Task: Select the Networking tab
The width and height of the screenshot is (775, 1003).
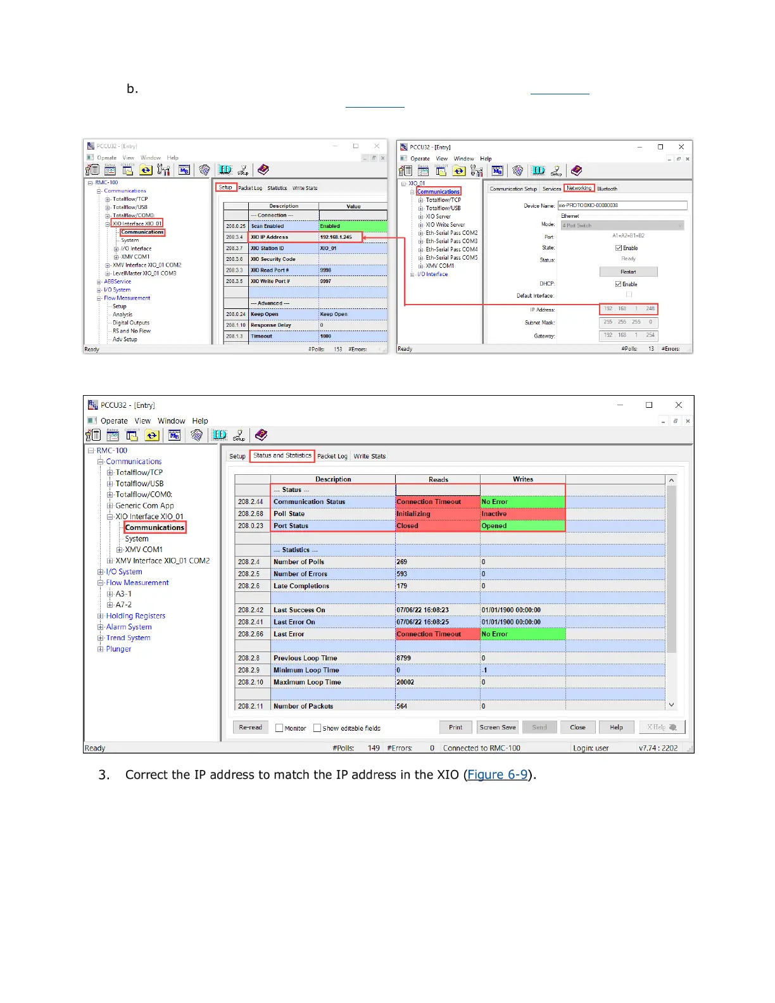Action: 579,188
